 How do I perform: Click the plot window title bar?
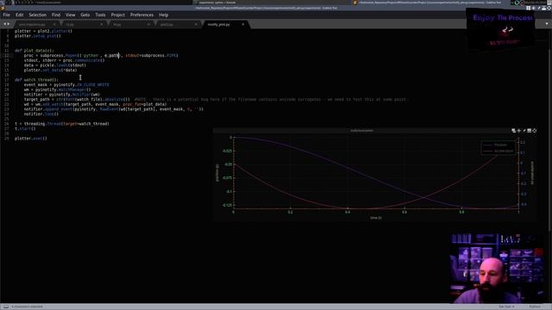coord(362,130)
